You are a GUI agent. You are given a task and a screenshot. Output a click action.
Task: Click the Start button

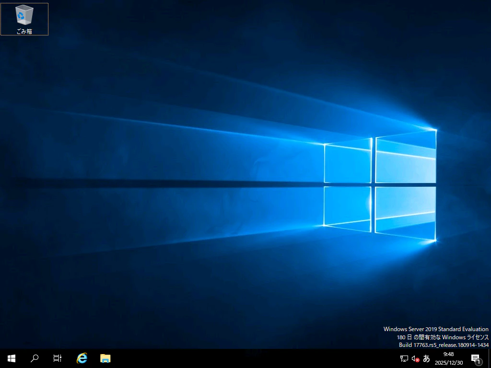click(11, 358)
